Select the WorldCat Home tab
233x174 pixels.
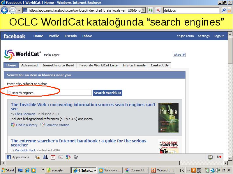[x=11, y=65]
